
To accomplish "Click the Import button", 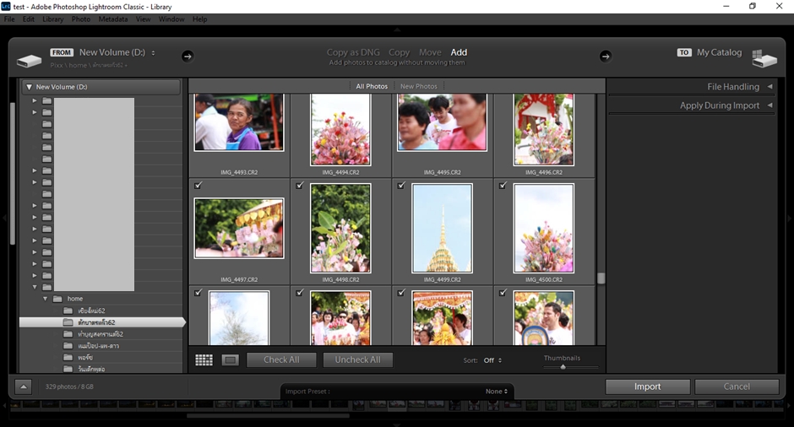I will [x=648, y=386].
